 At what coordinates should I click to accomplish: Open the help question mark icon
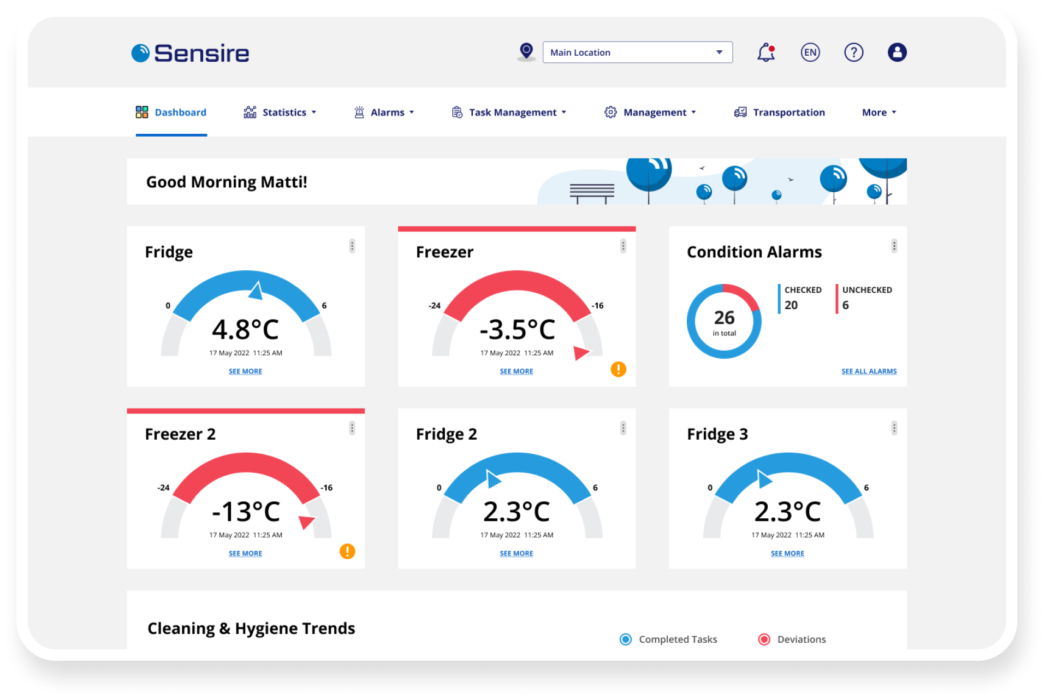click(853, 52)
